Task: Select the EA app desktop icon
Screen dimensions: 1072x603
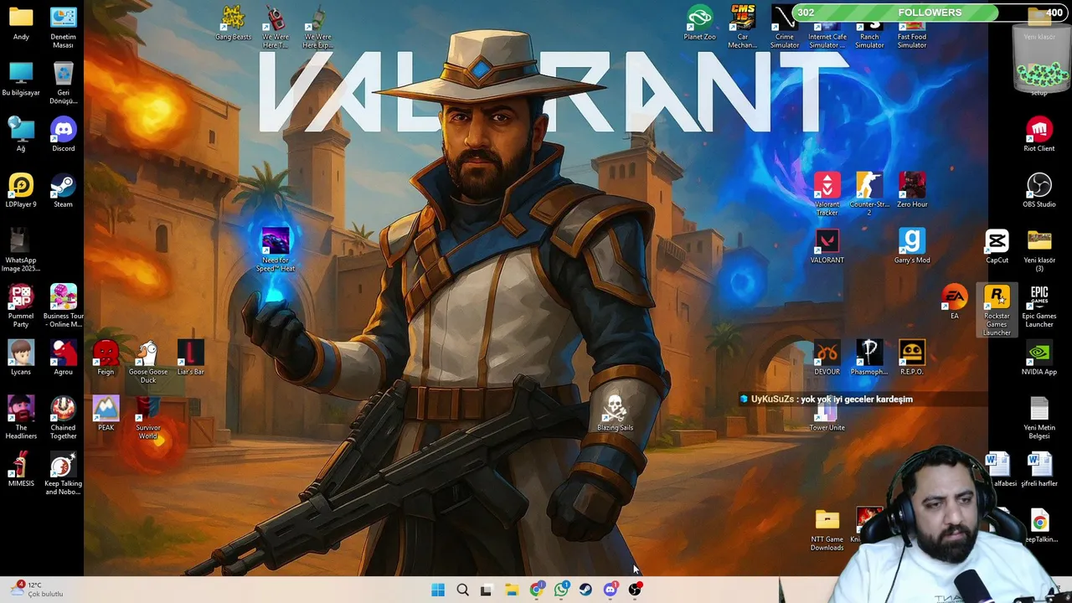Action: click(954, 302)
